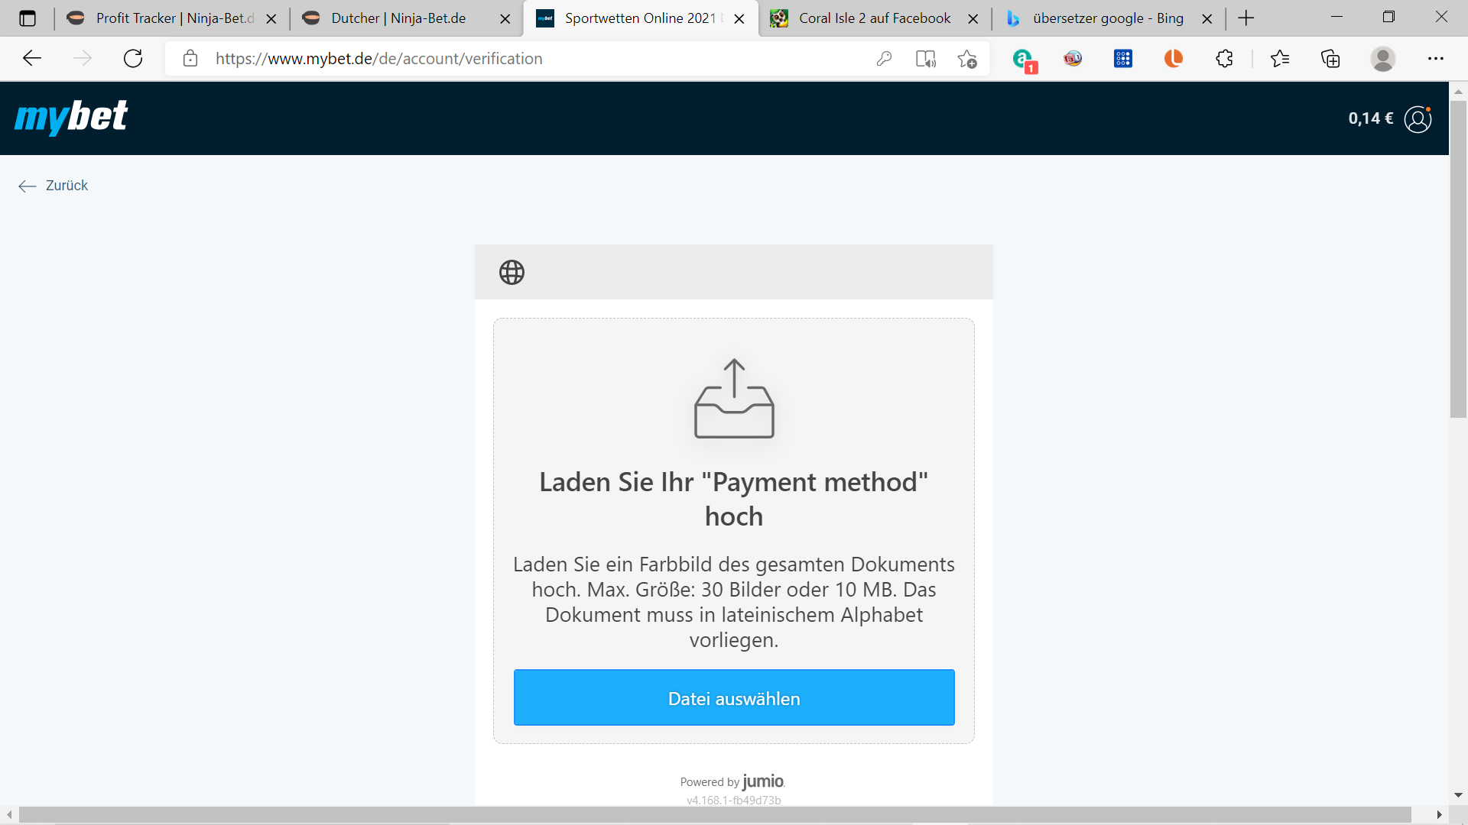Image resolution: width=1468 pixels, height=825 pixels.
Task: Click the padlock site info icon
Action: click(x=190, y=59)
